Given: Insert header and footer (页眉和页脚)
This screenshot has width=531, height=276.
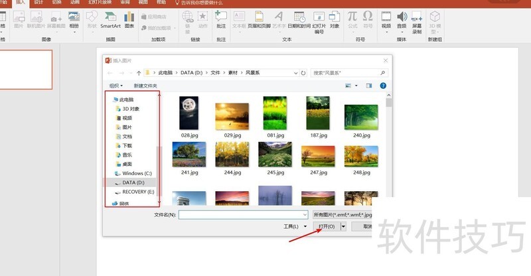Looking at the screenshot, I should coord(259,20).
